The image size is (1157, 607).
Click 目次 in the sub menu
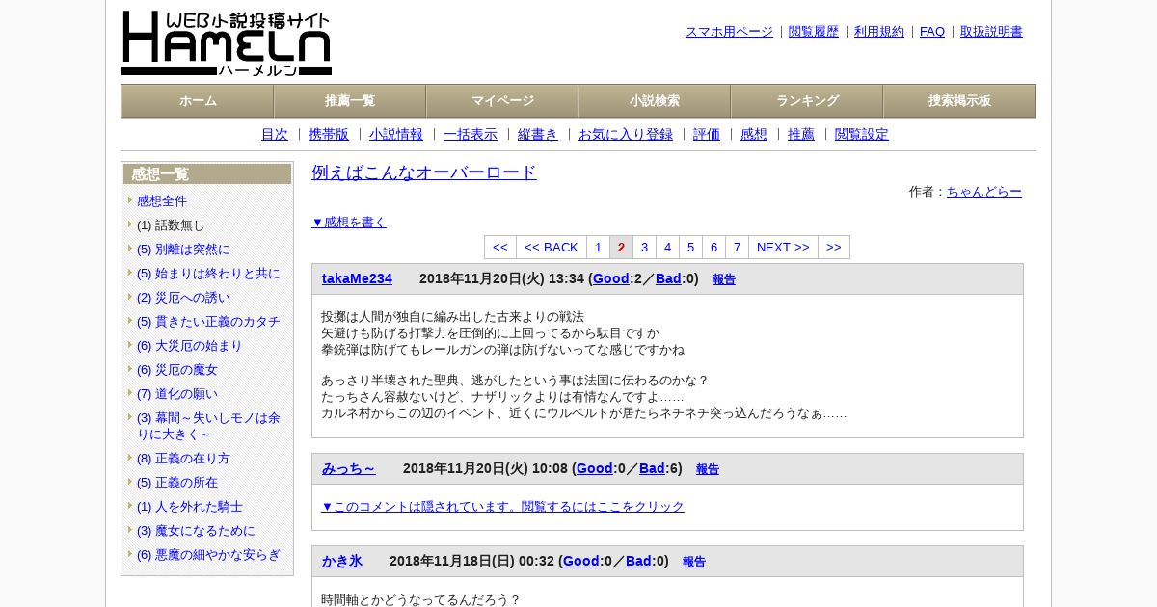(x=275, y=135)
